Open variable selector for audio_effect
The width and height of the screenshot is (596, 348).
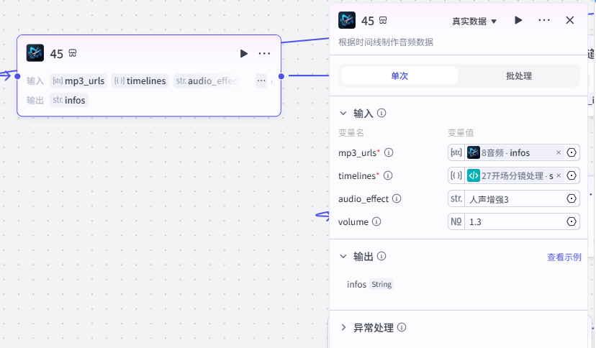click(572, 198)
